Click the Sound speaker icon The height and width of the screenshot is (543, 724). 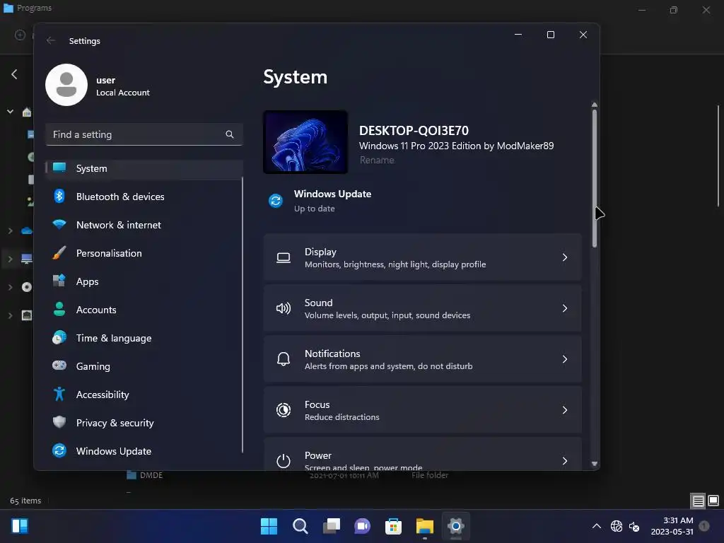(284, 308)
